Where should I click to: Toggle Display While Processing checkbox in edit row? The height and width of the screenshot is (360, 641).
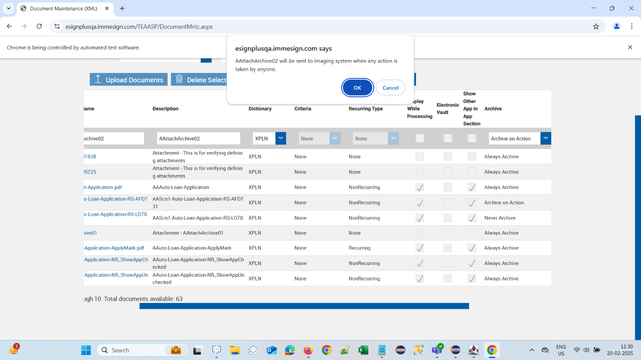[419, 138]
